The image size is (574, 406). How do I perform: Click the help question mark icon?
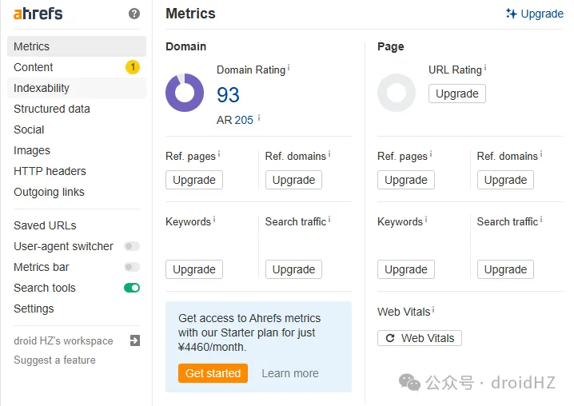point(134,14)
